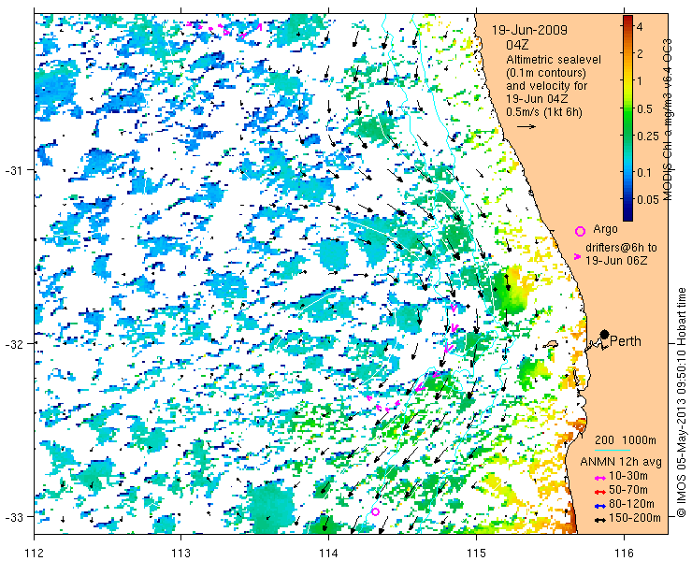Click the colorbar tick label '0.25'
This screenshot has height=561, width=692.
coord(647,136)
